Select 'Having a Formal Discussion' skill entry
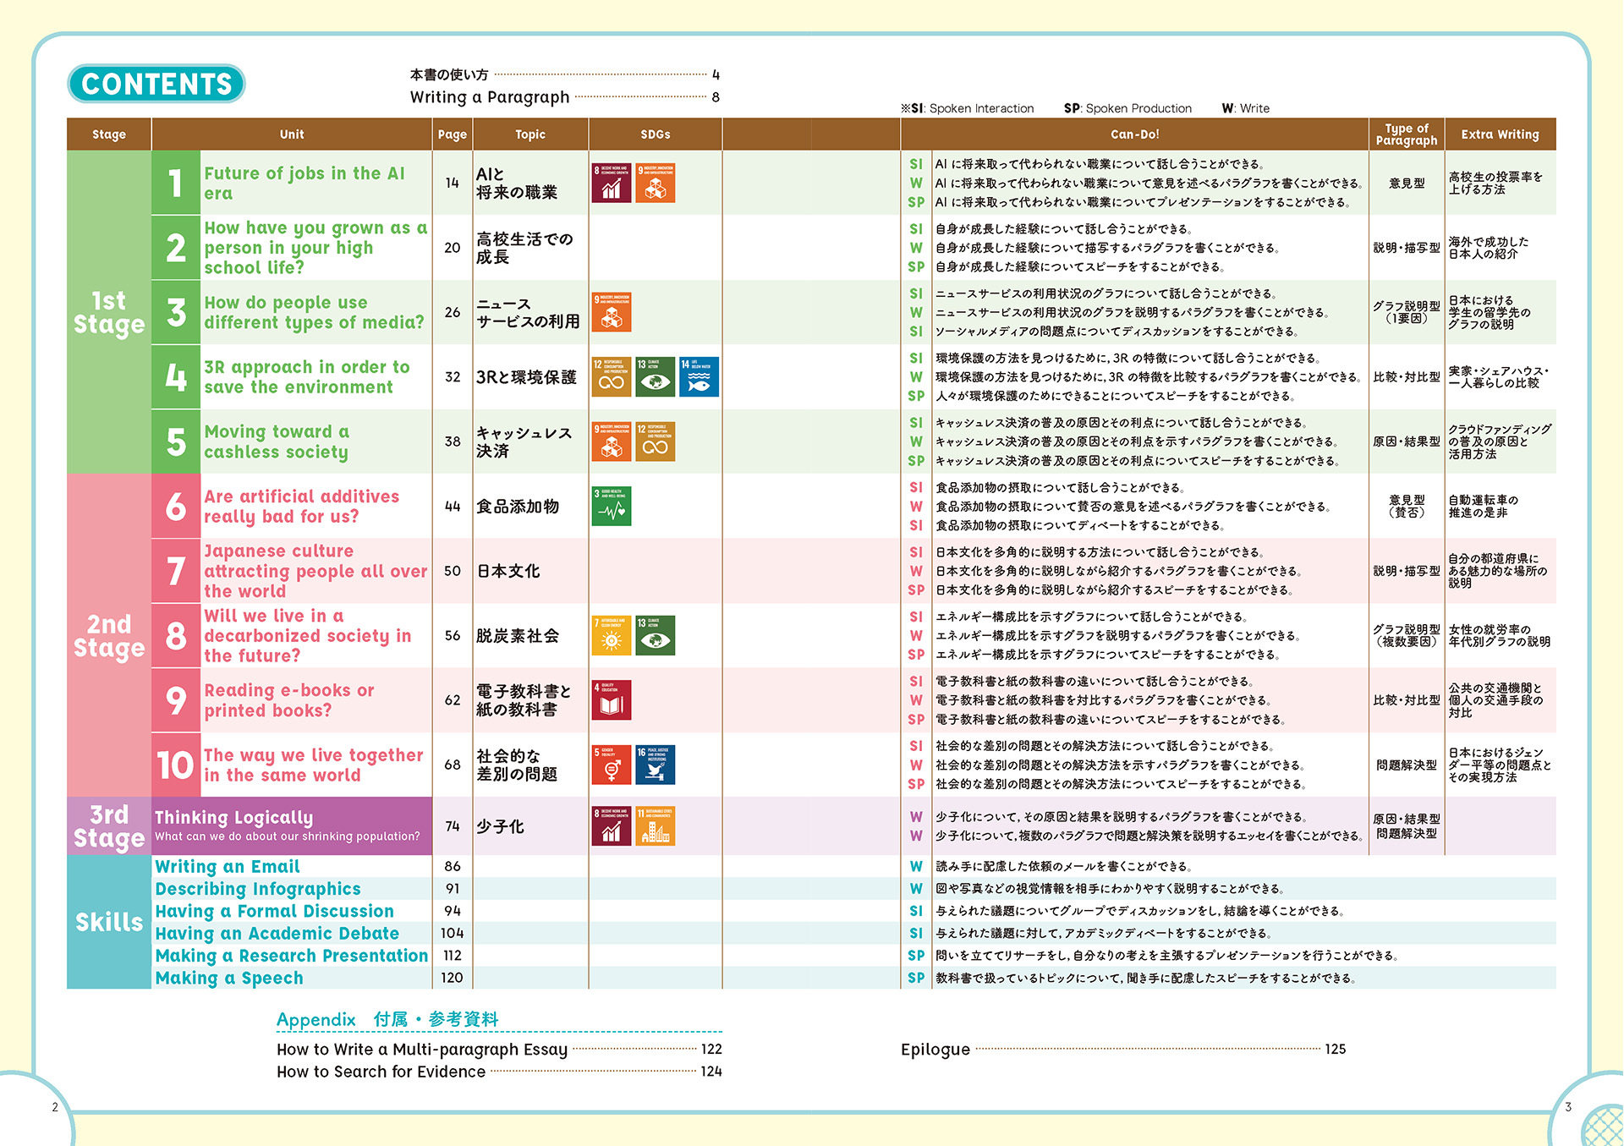 pyautogui.click(x=275, y=911)
